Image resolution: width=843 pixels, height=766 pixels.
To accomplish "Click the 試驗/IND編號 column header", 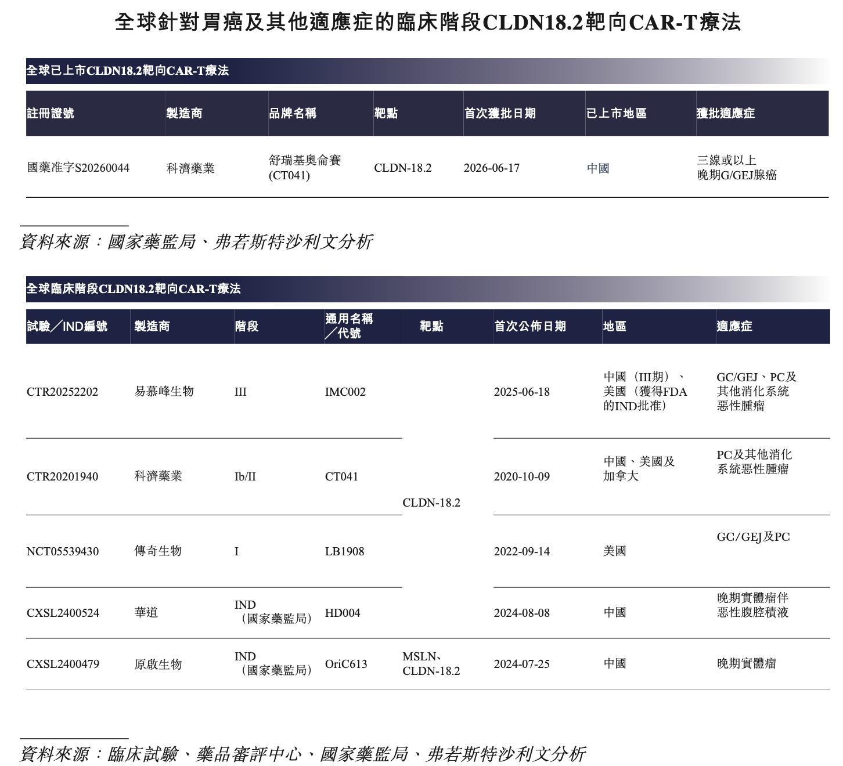I will 67,327.
